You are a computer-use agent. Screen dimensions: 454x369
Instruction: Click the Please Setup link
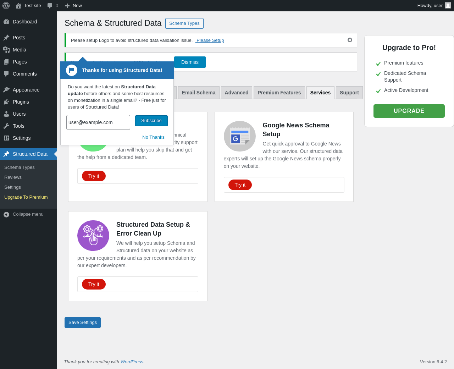tap(210, 40)
